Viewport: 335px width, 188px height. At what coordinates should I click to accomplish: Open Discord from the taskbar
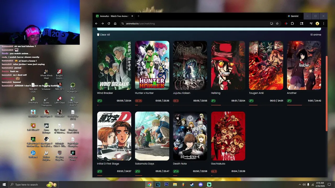pyautogui.click(x=200, y=185)
